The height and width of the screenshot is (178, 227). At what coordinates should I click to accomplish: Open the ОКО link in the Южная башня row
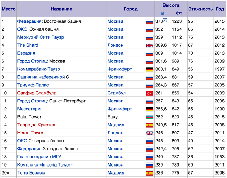pyautogui.click(x=22, y=29)
